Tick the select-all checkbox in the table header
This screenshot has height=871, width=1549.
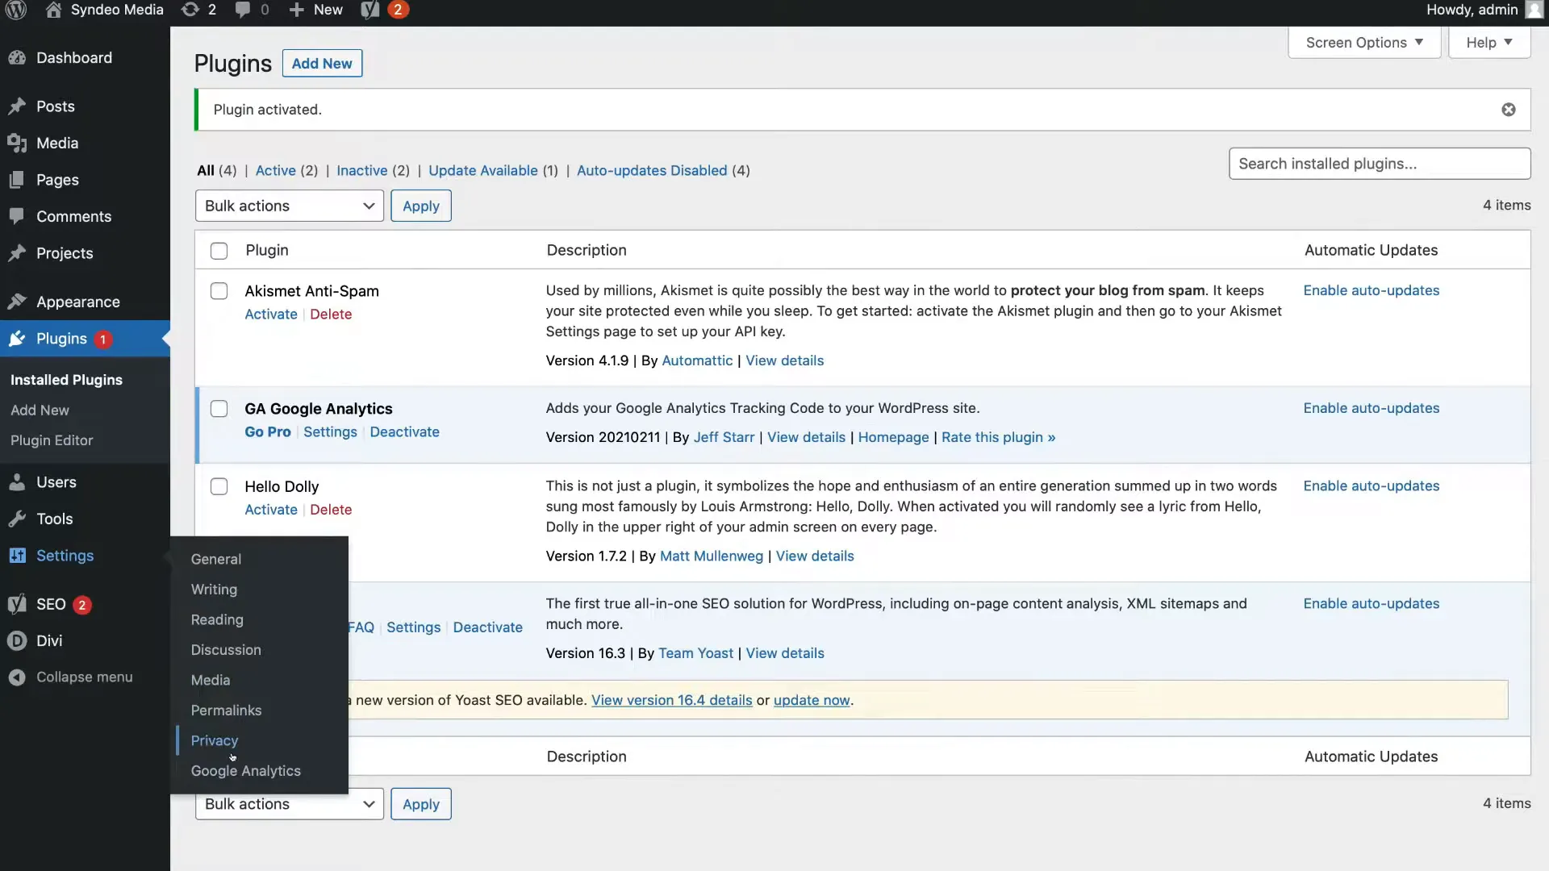click(219, 251)
